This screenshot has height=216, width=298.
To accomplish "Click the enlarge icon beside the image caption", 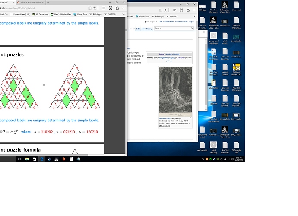I will (190, 118).
